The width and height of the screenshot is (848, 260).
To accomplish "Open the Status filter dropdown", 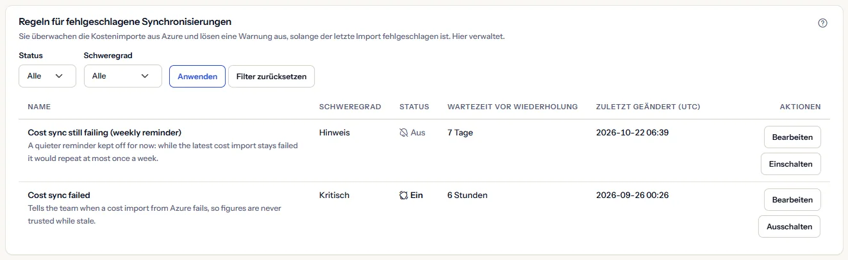I will pyautogui.click(x=47, y=76).
